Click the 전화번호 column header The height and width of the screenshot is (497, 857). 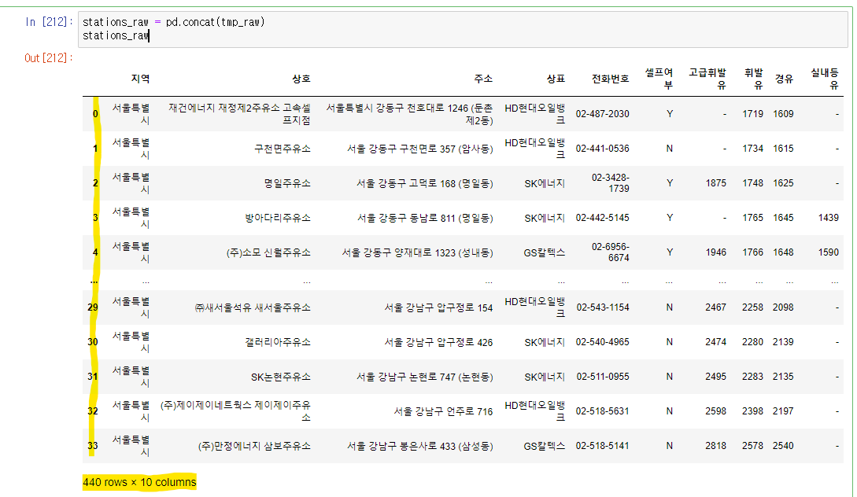[x=611, y=79]
